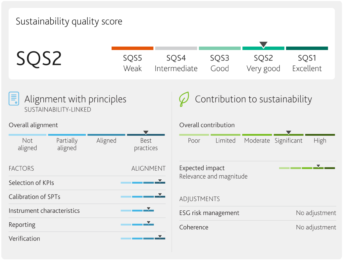
Task: Select the orange SQS5 Weak bar
Action: (132, 48)
